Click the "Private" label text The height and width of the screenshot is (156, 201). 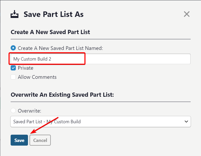point(26,68)
